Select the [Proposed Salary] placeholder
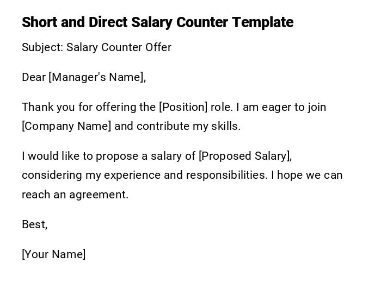 (x=245, y=156)
